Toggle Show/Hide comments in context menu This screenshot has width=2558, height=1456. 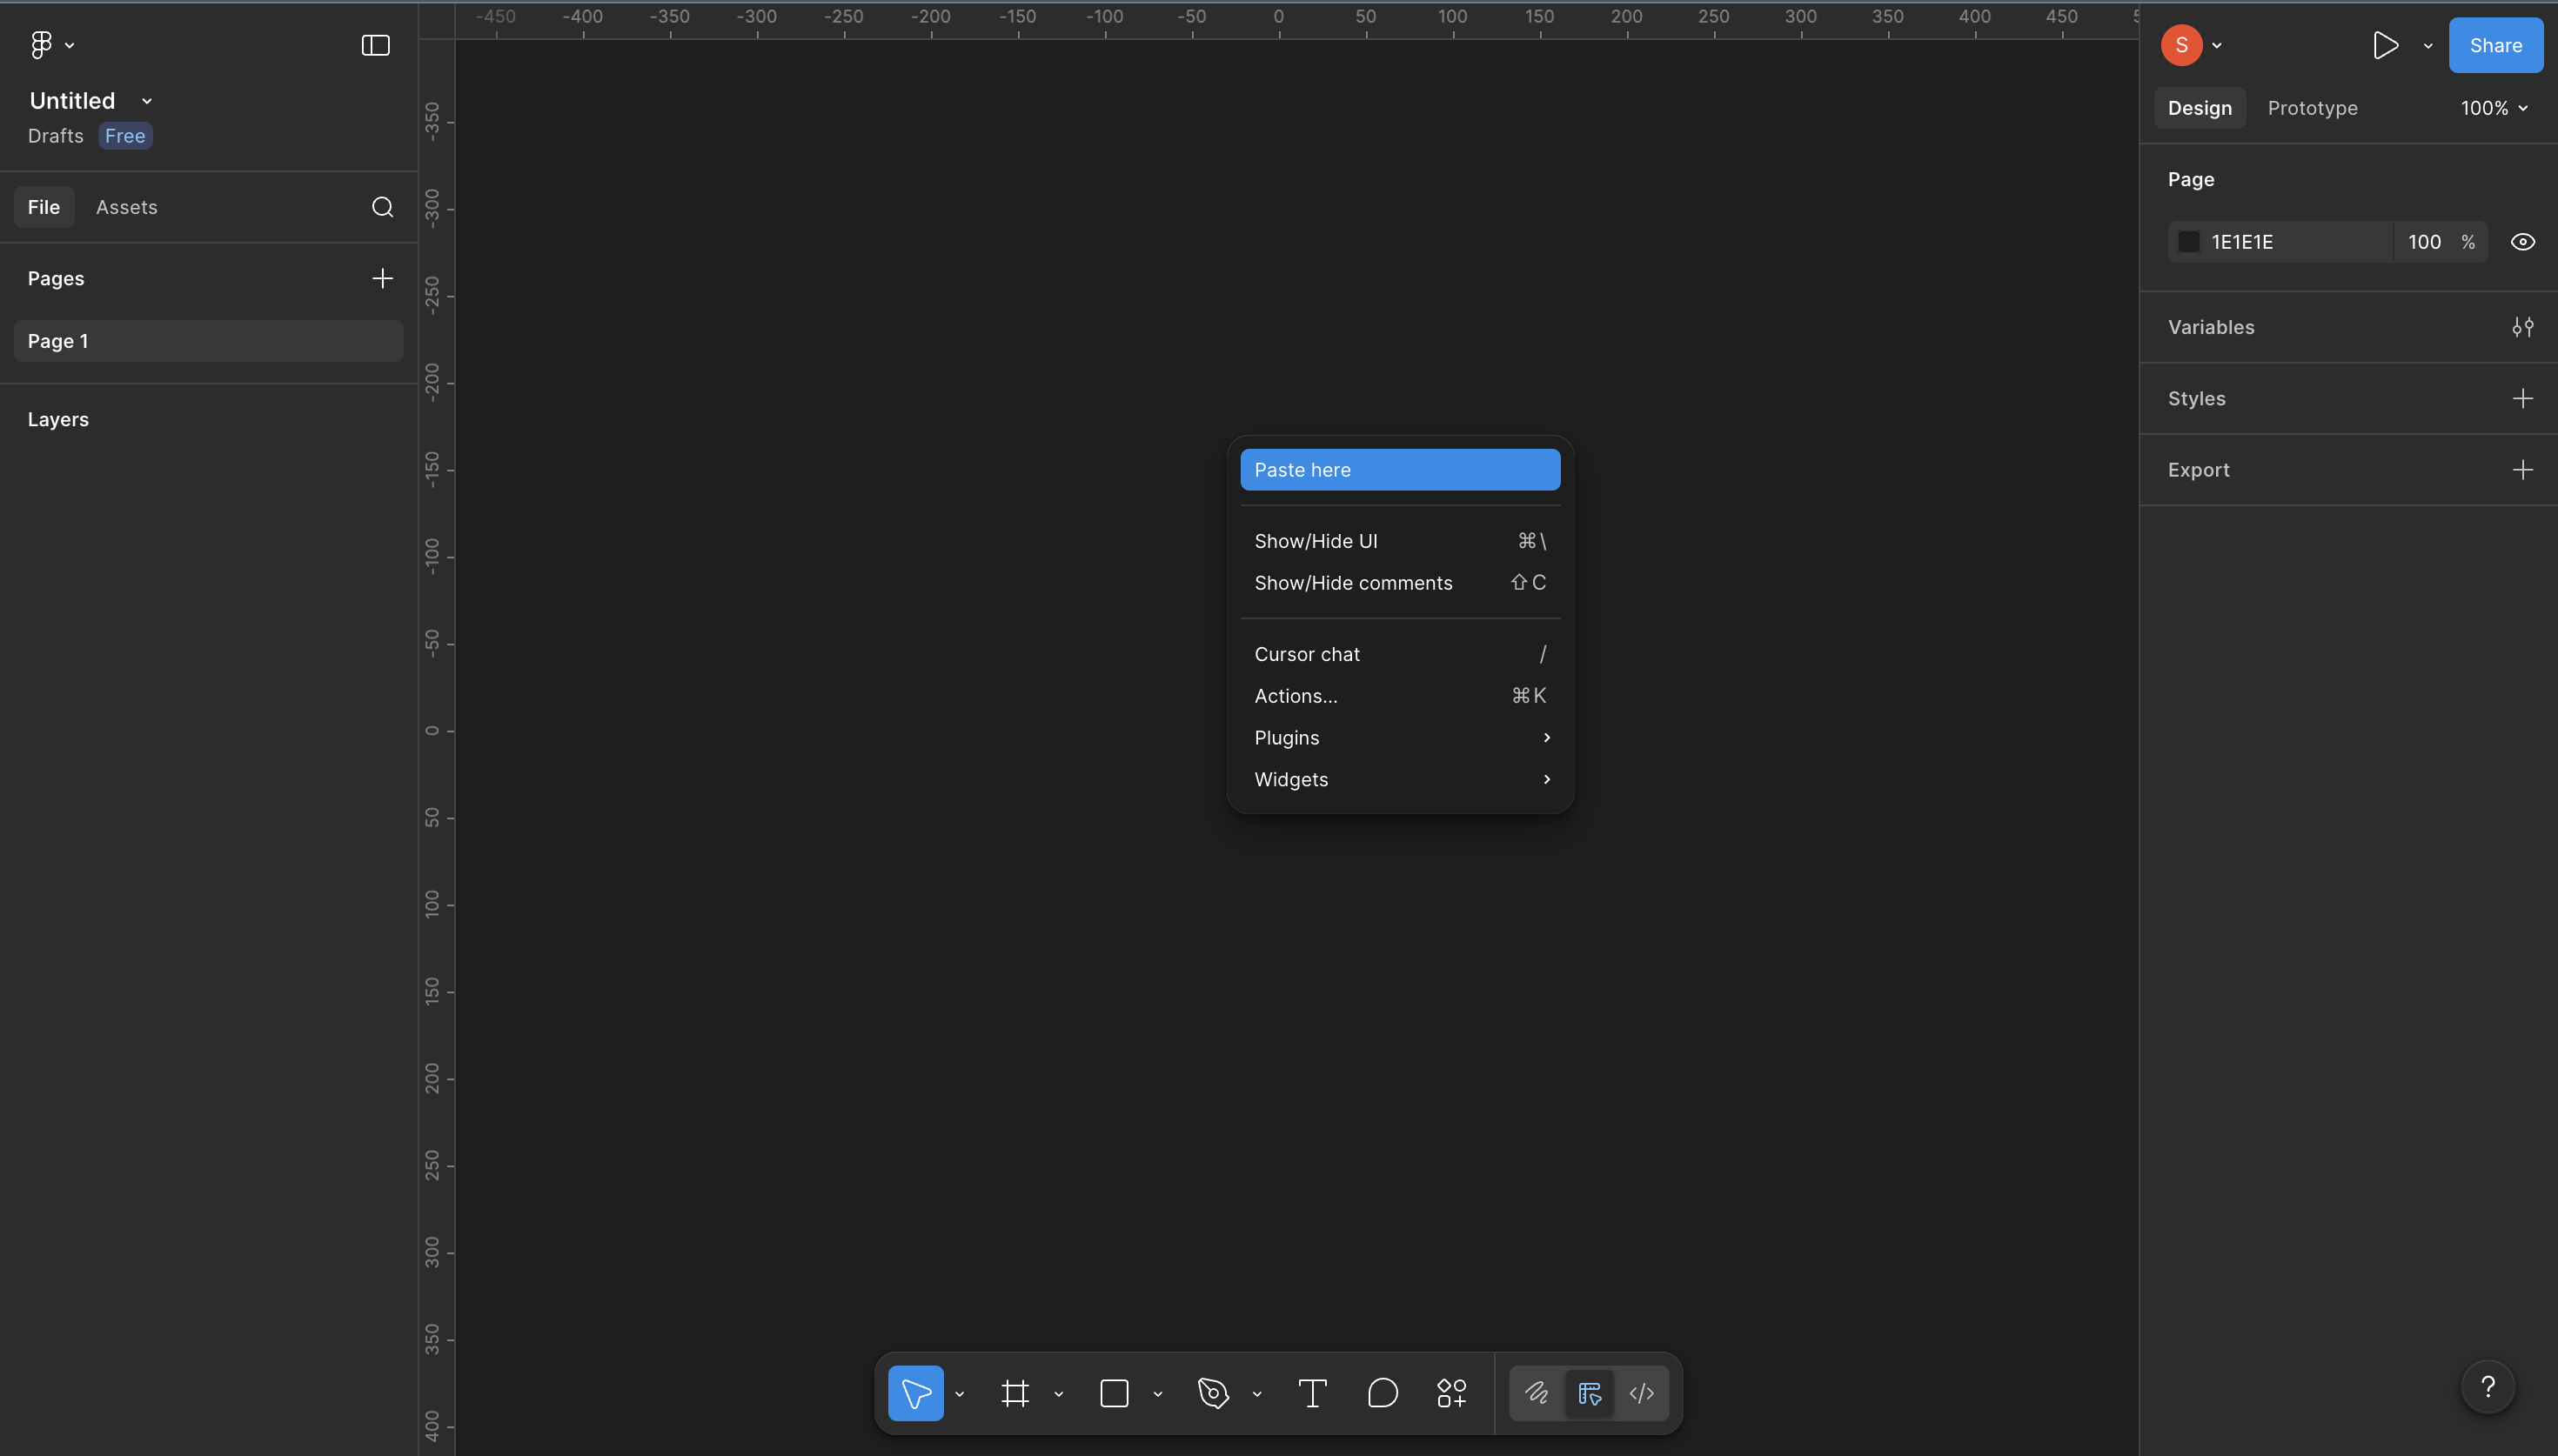(x=1352, y=582)
